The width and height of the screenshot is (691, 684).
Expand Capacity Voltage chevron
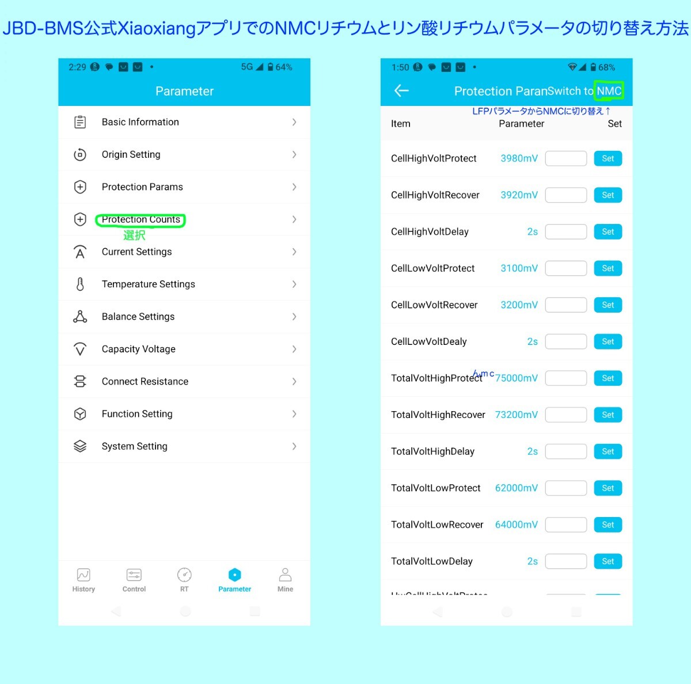tap(294, 349)
